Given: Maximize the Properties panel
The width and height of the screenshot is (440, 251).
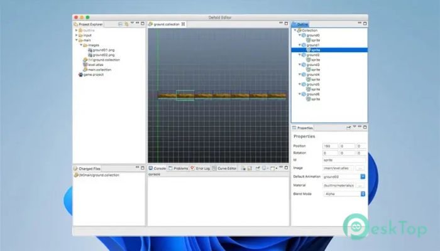Looking at the screenshot, I should tap(365, 127).
